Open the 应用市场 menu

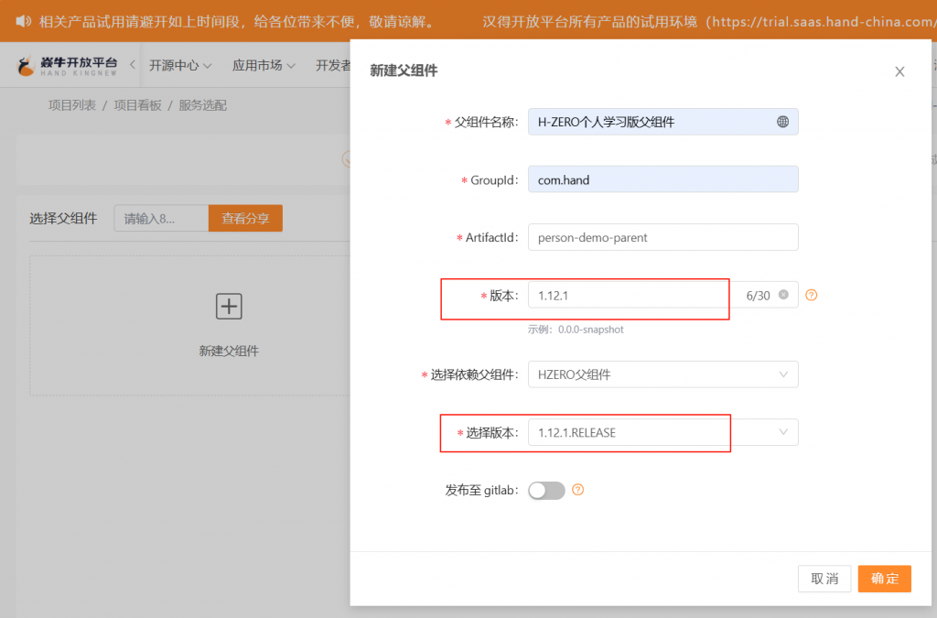point(264,66)
